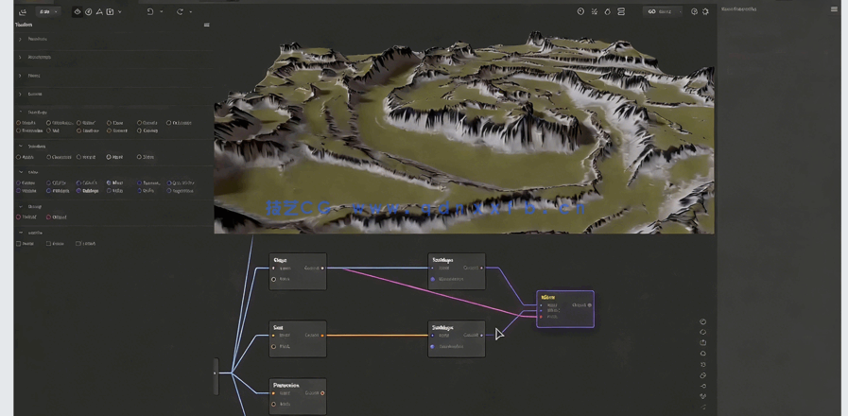Open the dropdown arrow next to Undo

coord(162,12)
